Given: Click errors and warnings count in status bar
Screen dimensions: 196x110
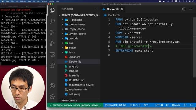Looking at the screenshot, I should click(x=135, y=105).
